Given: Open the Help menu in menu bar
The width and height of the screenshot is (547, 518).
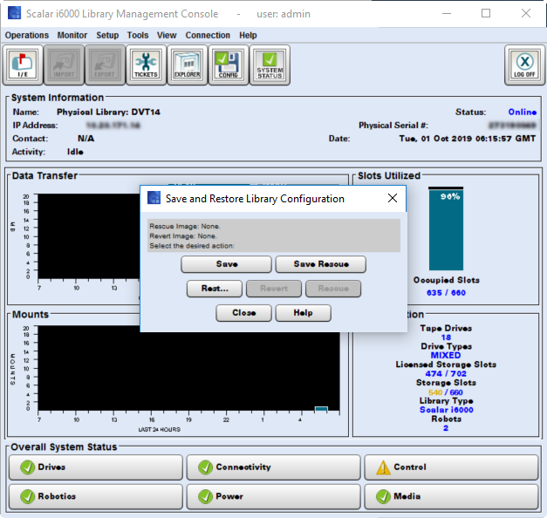Looking at the screenshot, I should coord(248,35).
